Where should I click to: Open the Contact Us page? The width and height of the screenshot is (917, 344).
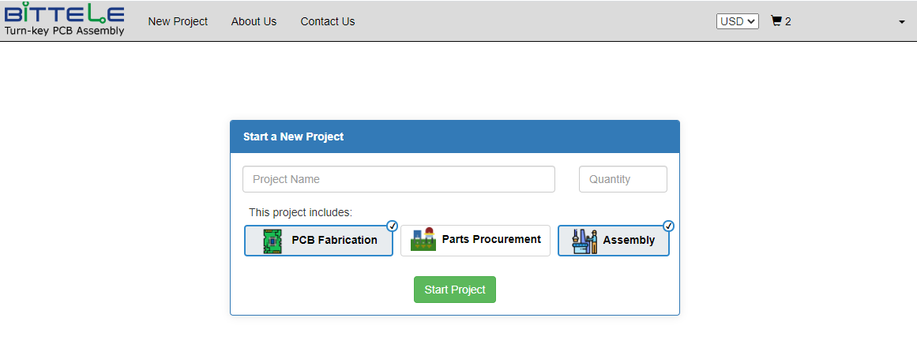(x=328, y=21)
